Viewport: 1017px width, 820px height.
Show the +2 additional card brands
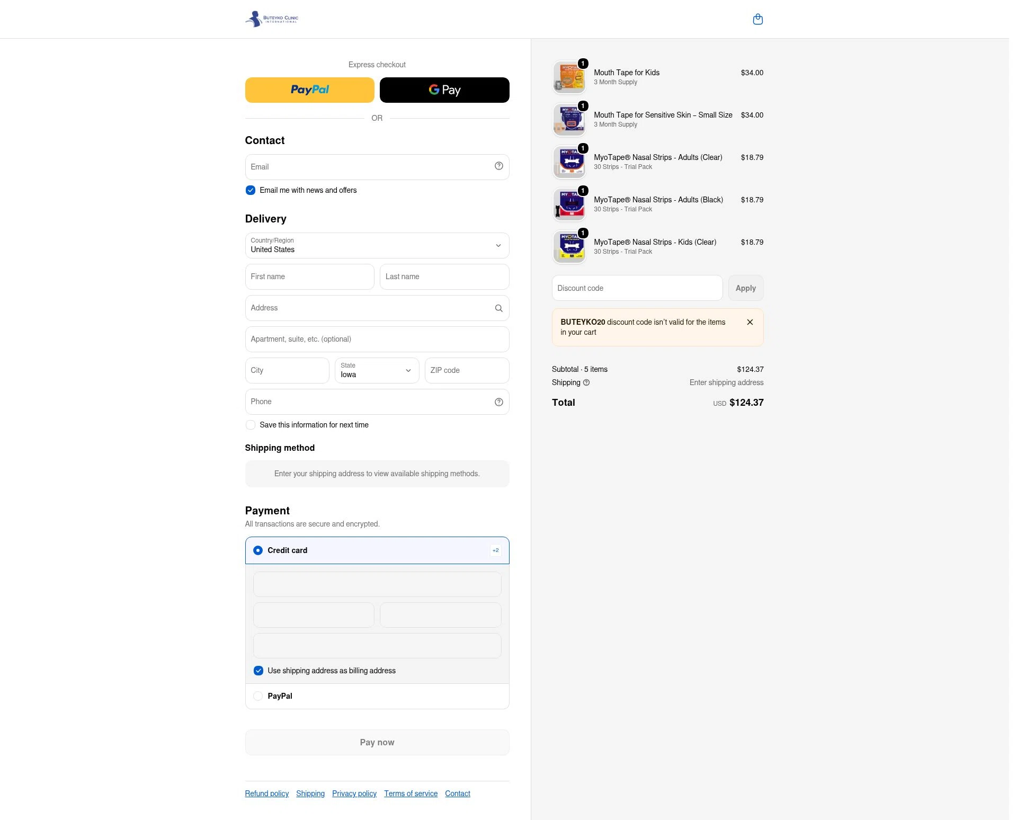(495, 550)
